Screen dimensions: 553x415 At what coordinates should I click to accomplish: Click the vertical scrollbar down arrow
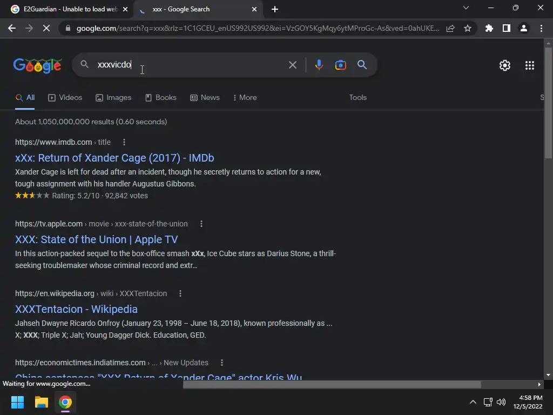548,375
